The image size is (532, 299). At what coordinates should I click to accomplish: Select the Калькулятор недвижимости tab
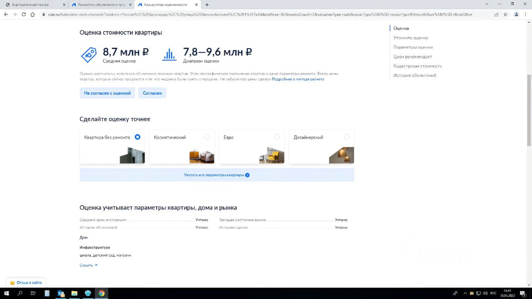[167, 5]
